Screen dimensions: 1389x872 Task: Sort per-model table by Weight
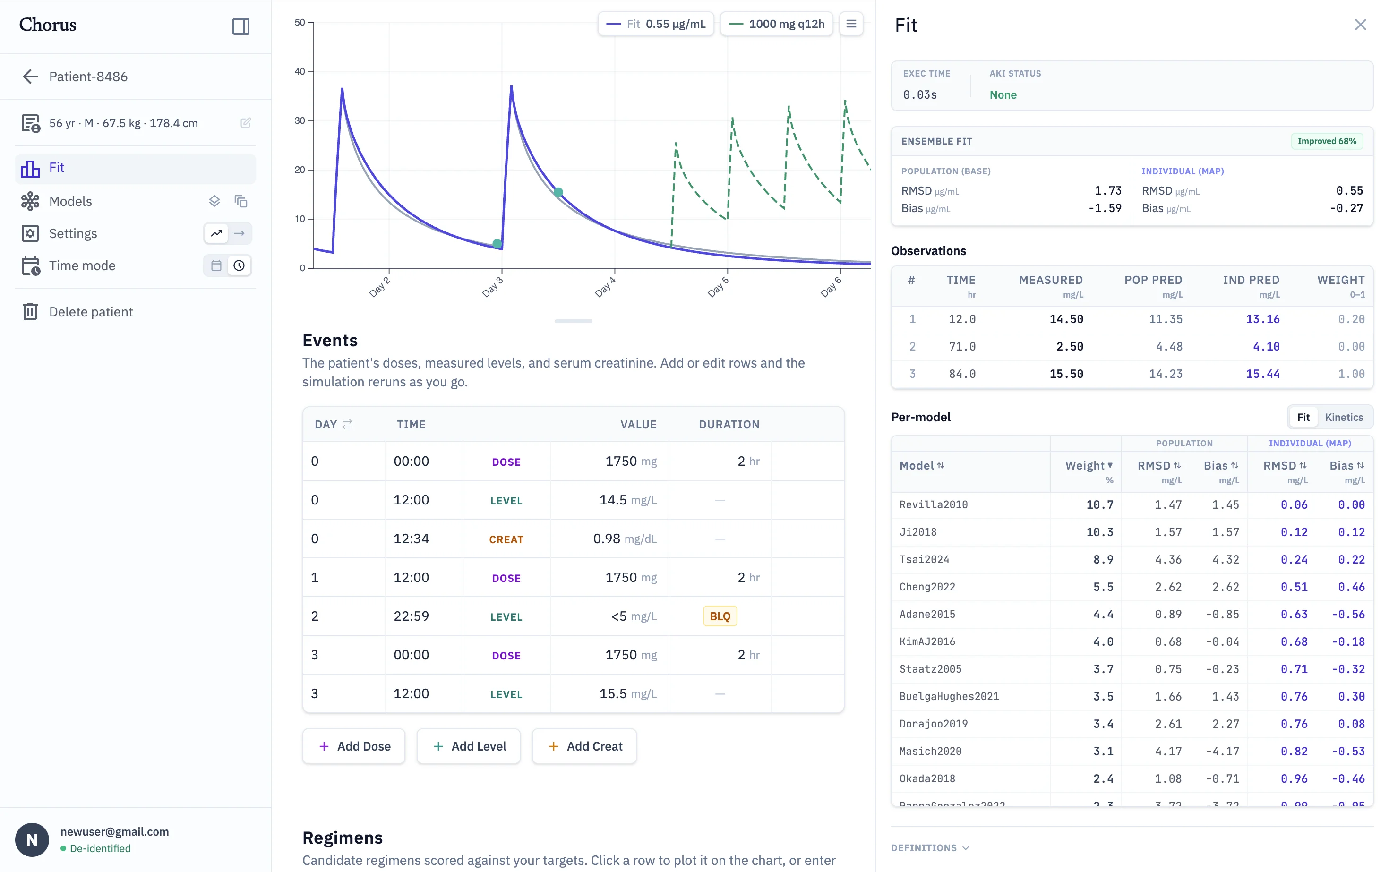[1089, 466]
